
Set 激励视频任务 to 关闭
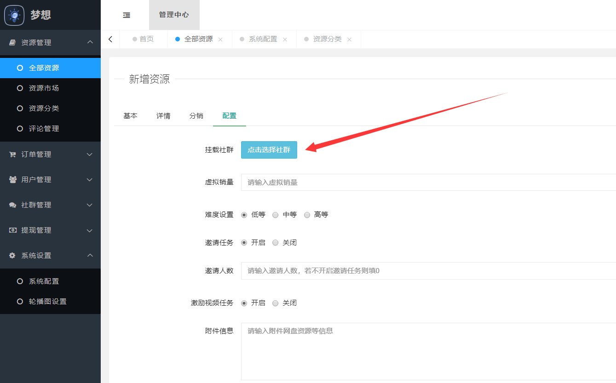[x=276, y=303]
